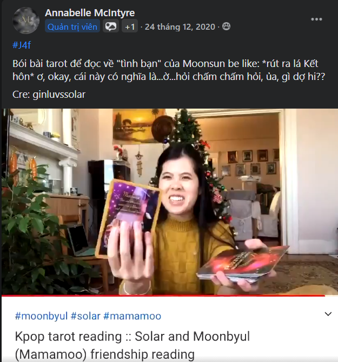This screenshot has width=338, height=362.
Task: Open the #mamamoo hashtag
Action: click(x=132, y=316)
